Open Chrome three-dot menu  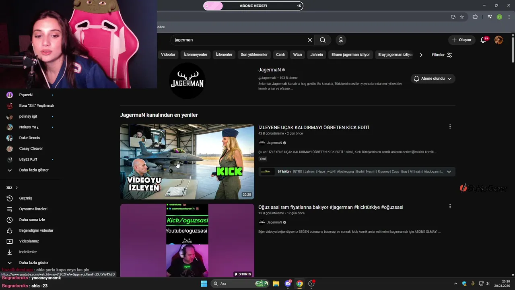coord(509,17)
